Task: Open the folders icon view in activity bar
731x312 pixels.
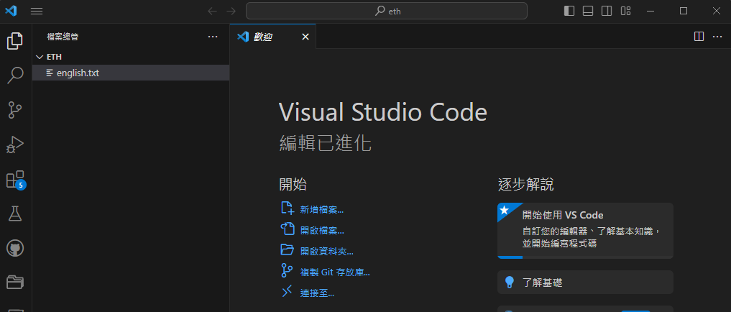Action: coord(15,282)
